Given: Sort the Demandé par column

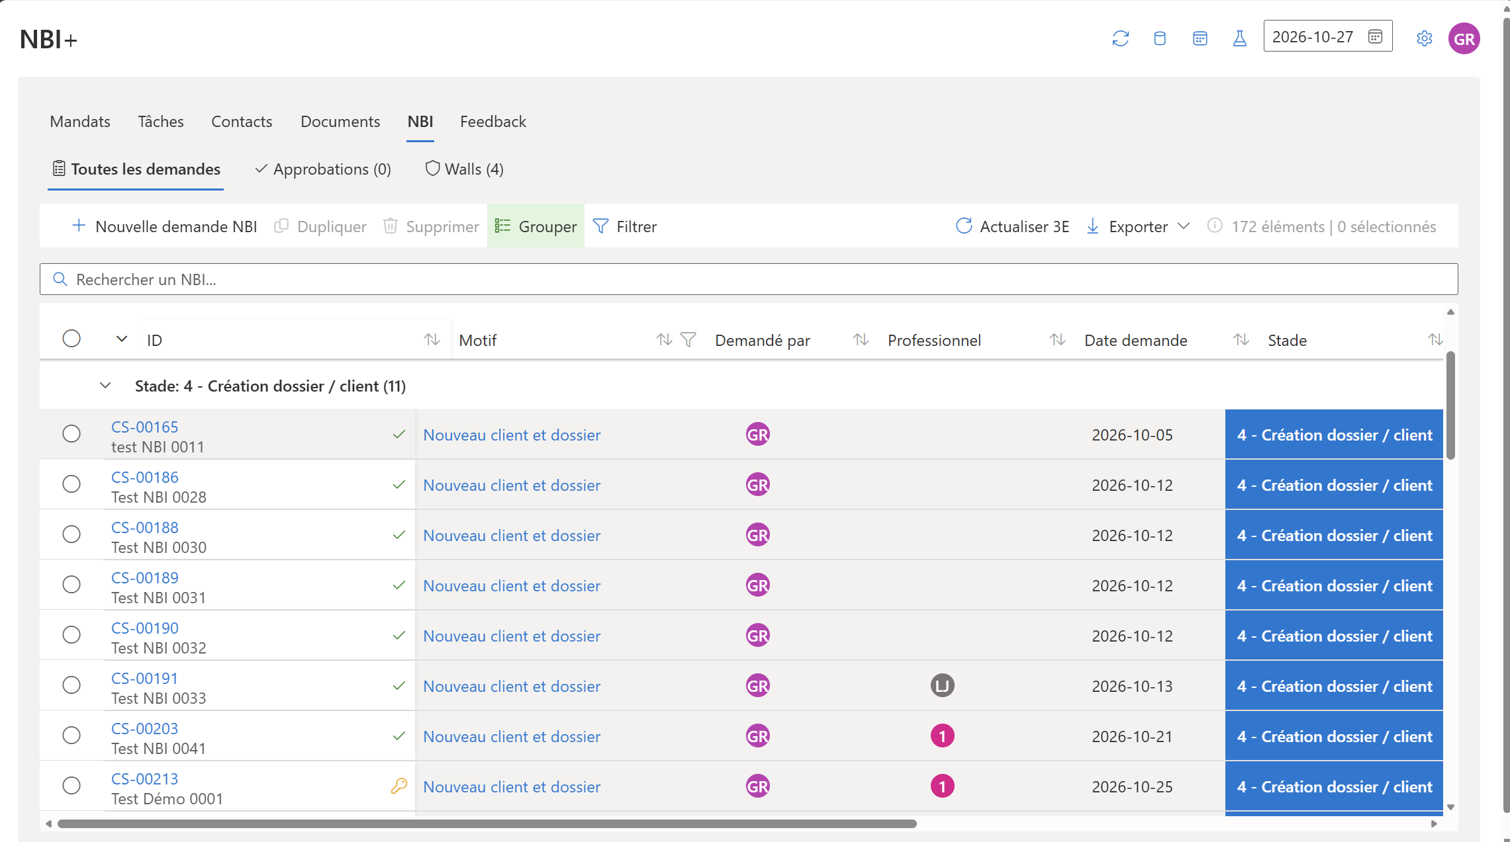Looking at the screenshot, I should coord(861,339).
